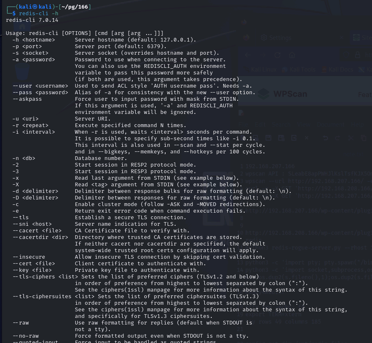Click the '-d <delimiter>' lowercase option text
Image resolution: width=372 pixels, height=343 pixels.
pyautogui.click(x=35, y=191)
